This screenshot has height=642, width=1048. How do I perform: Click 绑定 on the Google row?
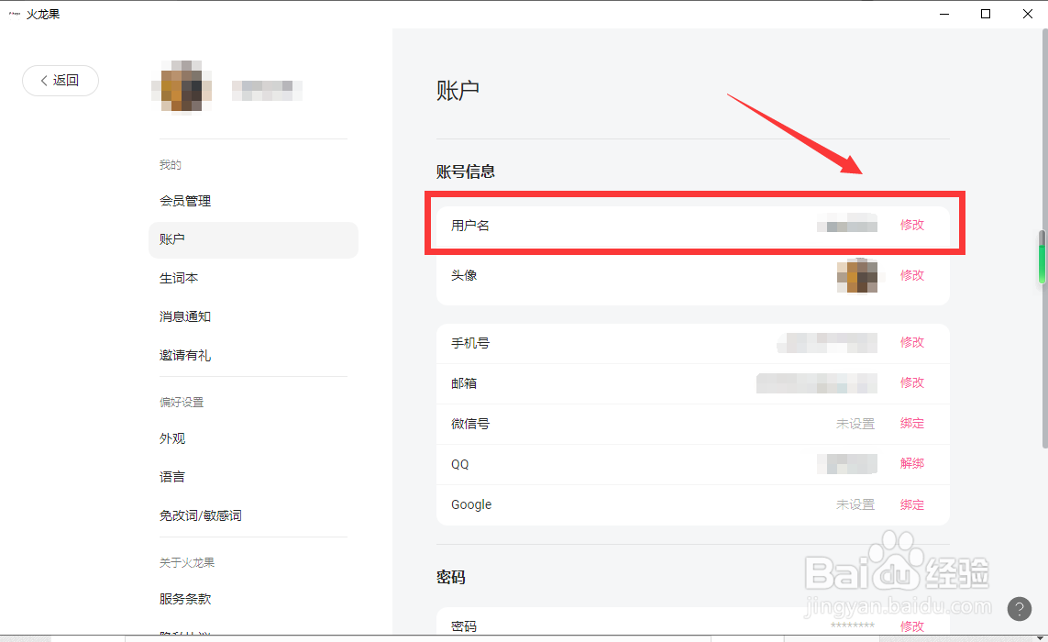(x=912, y=504)
